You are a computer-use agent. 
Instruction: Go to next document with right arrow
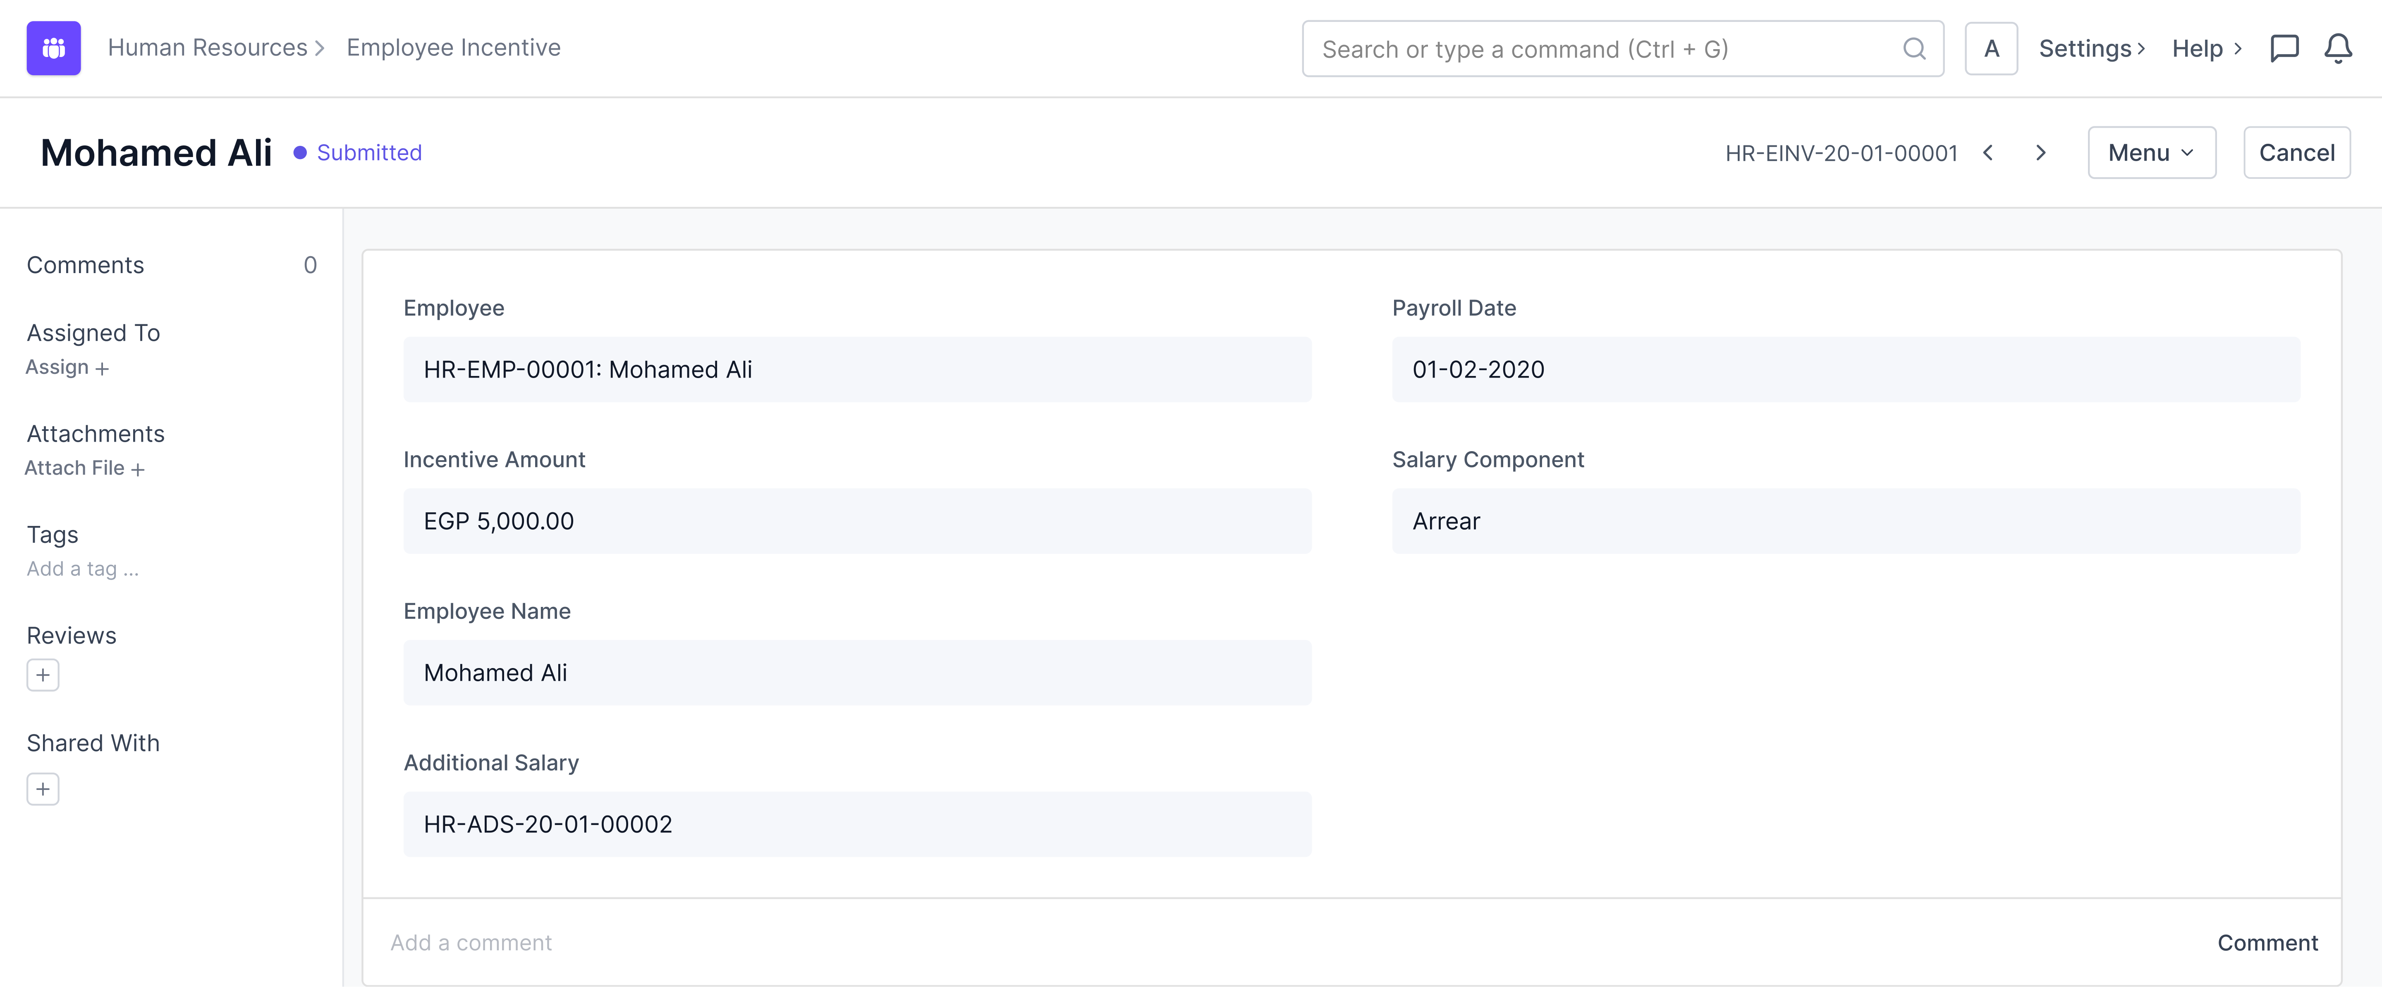2041,152
